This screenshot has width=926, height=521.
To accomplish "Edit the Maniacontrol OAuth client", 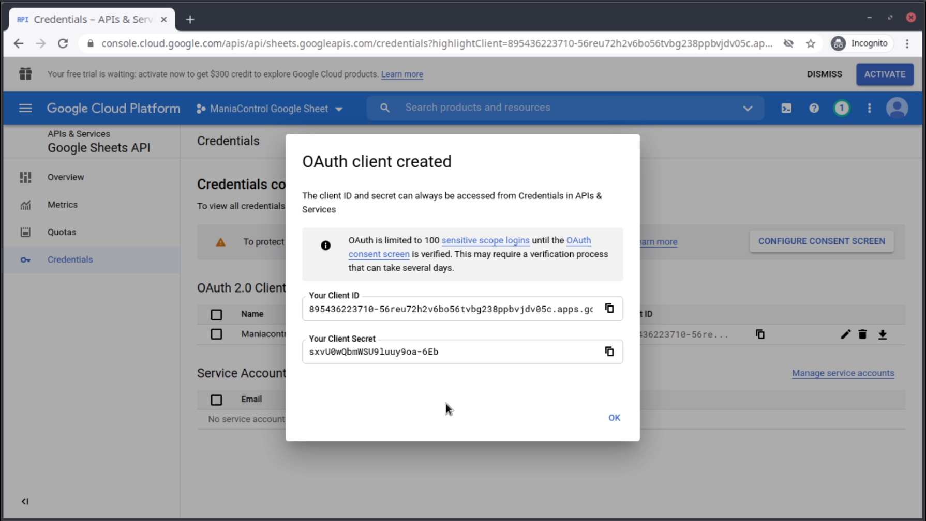I will pos(845,335).
